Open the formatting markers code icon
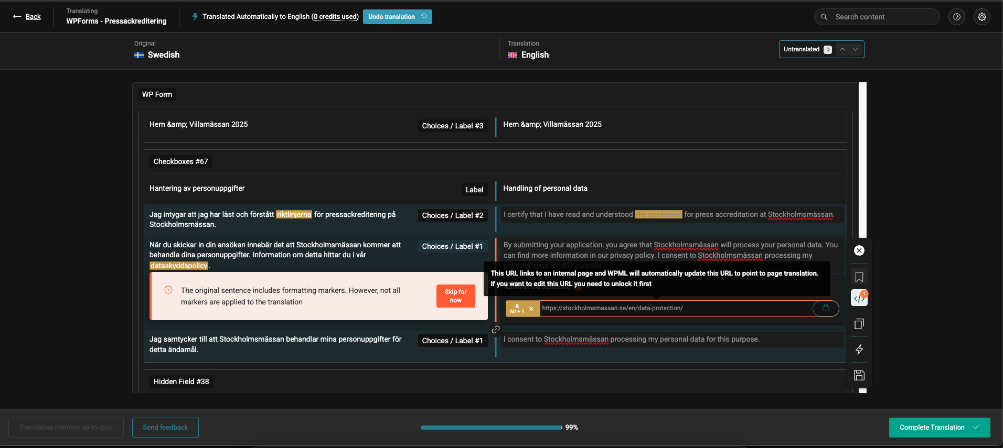 (859, 298)
